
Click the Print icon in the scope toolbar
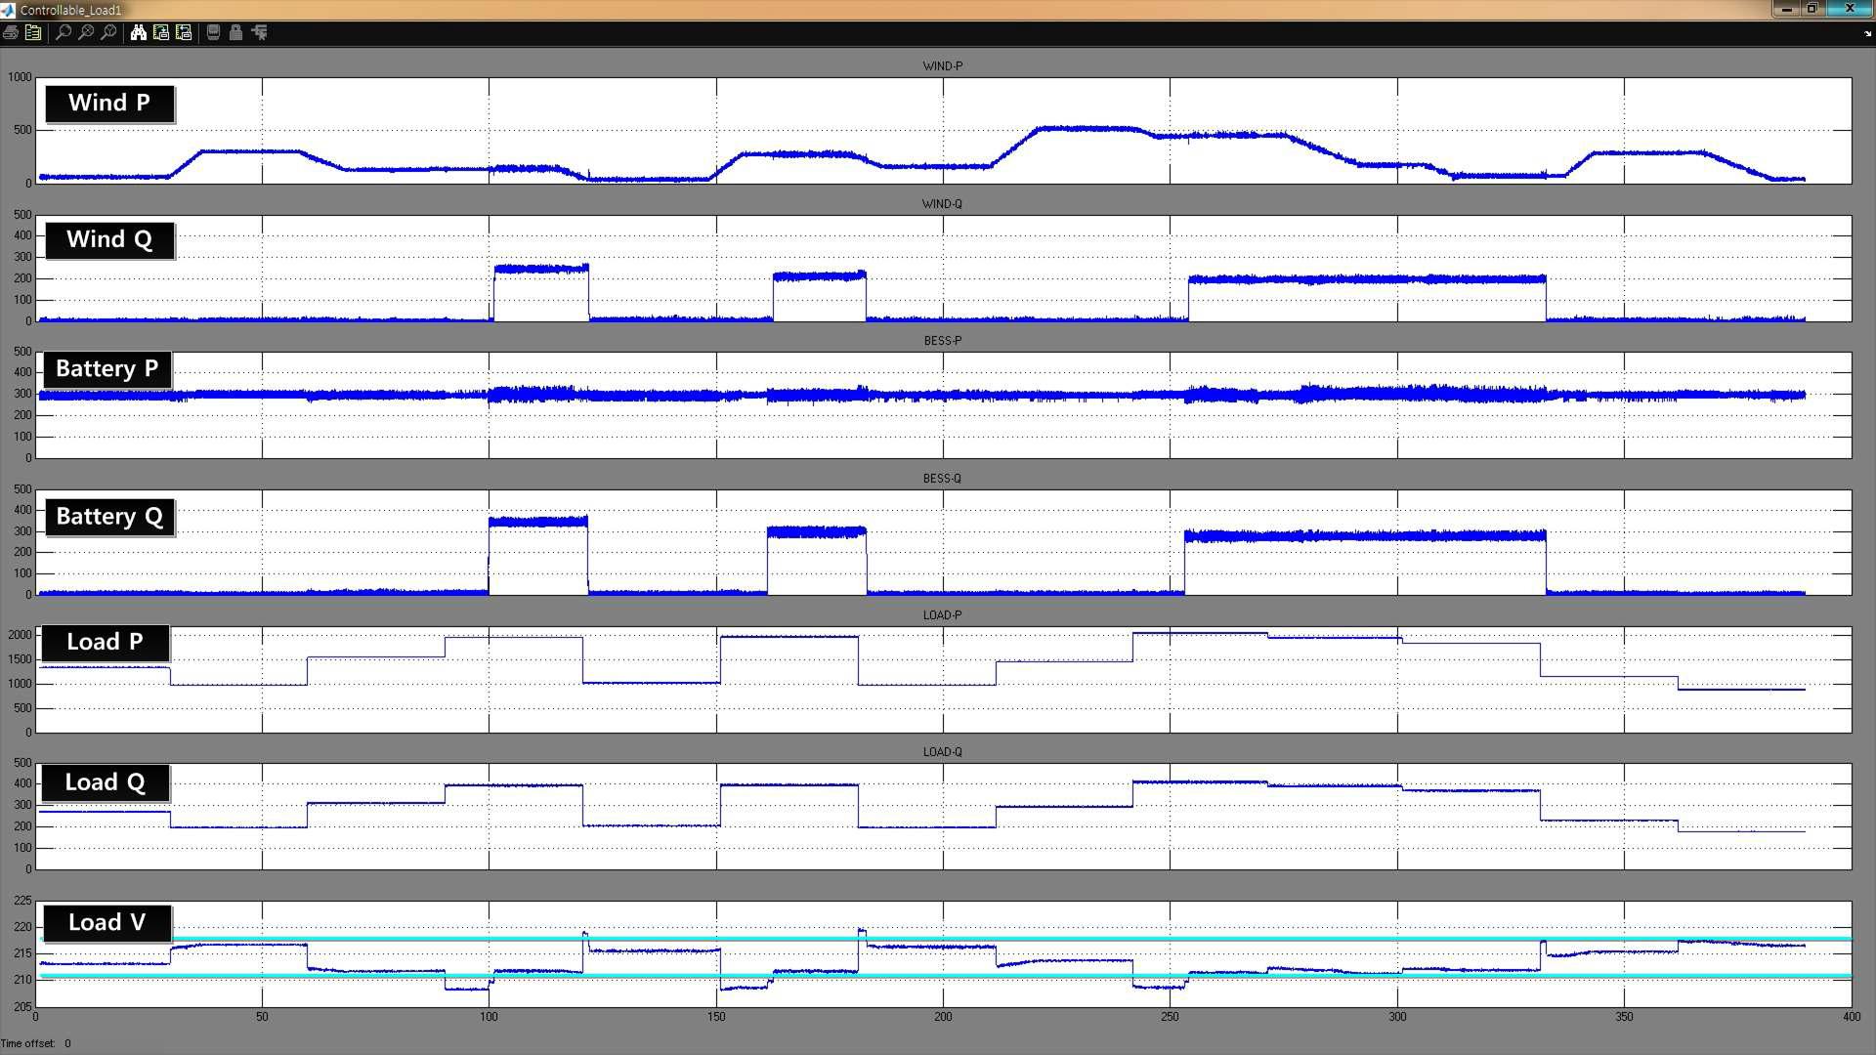(x=10, y=32)
